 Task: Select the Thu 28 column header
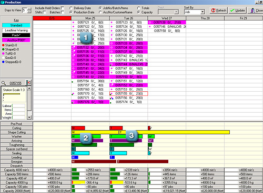coord(205,18)
